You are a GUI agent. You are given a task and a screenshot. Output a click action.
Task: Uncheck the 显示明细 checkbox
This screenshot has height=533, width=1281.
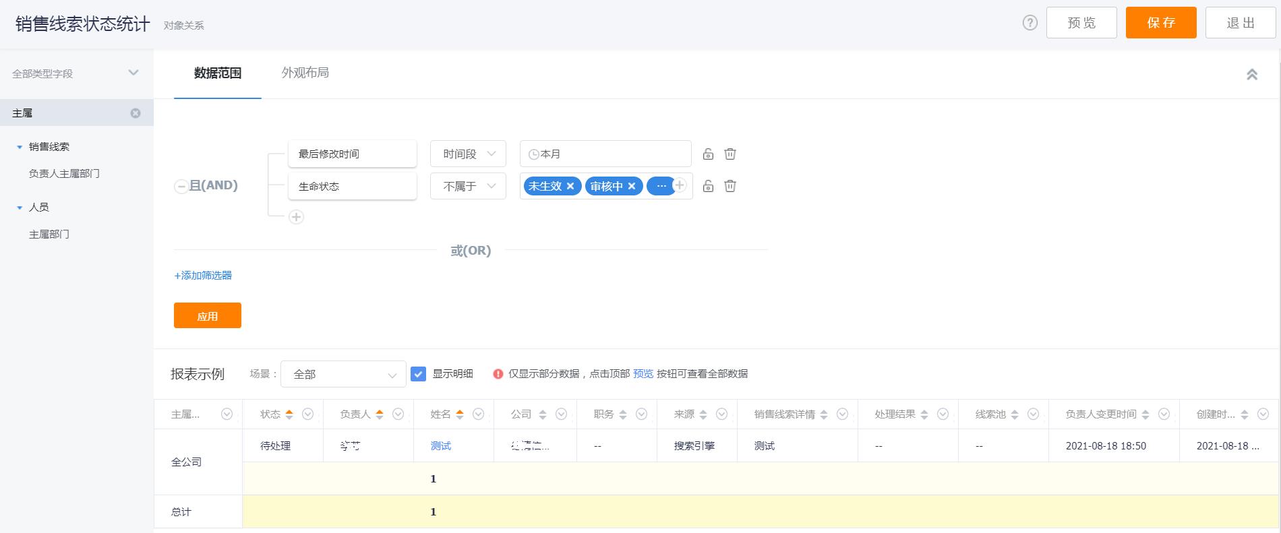pyautogui.click(x=418, y=374)
